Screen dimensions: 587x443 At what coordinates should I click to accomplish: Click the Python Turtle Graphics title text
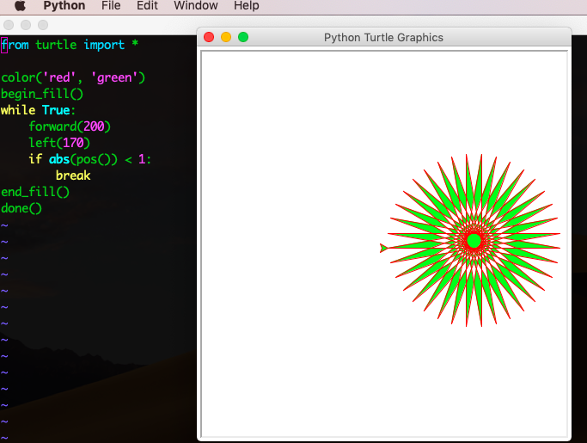(383, 37)
